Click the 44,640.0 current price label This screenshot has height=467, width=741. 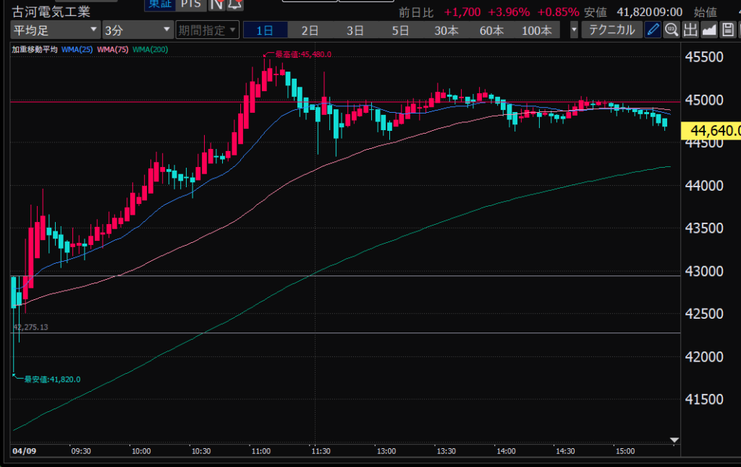[715, 131]
